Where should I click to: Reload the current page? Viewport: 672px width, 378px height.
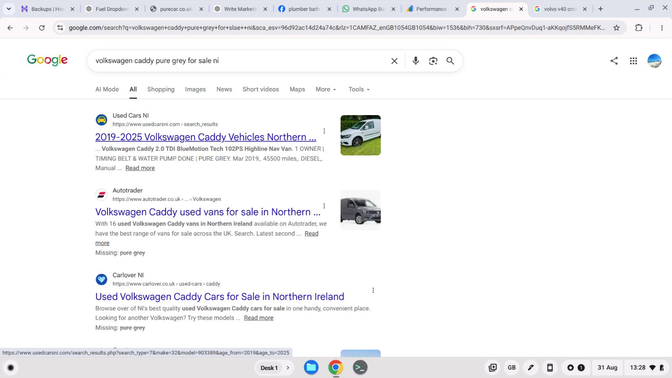(42, 28)
